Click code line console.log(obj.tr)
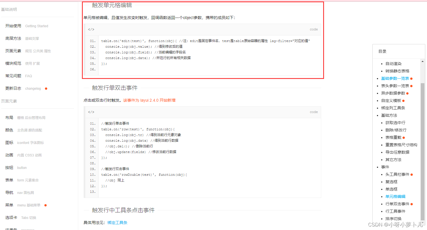Viewport: 427px width, 230px height. coord(143,135)
